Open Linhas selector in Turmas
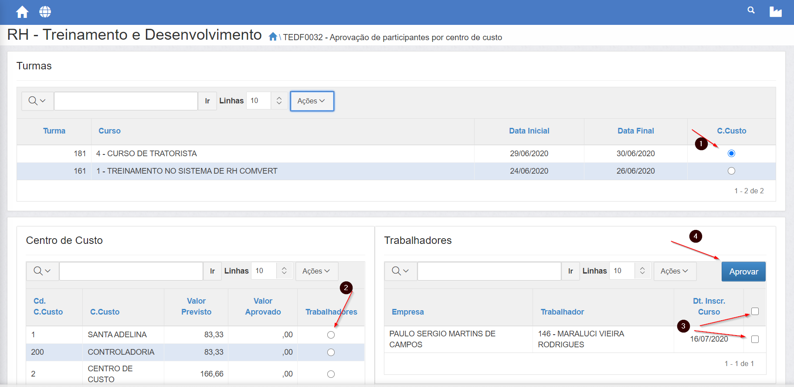The width and height of the screenshot is (794, 387). [x=267, y=101]
